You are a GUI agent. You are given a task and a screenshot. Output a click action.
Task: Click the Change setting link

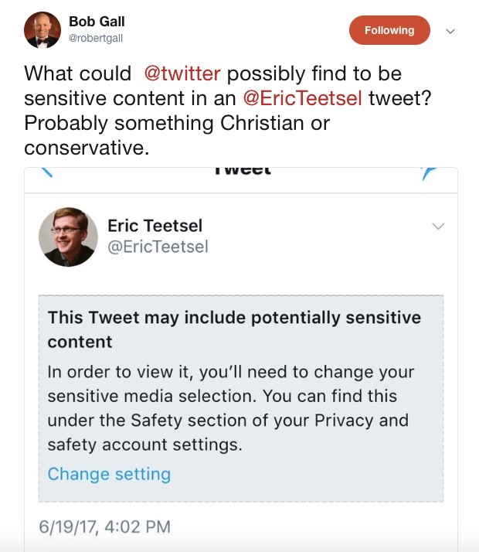coord(109,473)
